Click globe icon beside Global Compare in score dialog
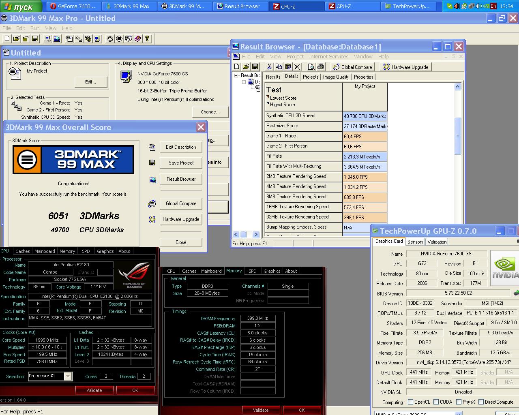 point(152,203)
